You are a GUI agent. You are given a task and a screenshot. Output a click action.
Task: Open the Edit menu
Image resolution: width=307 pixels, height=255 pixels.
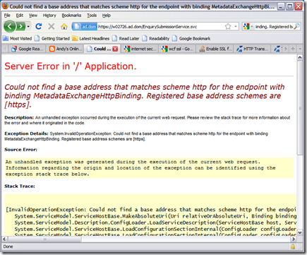(20, 16)
